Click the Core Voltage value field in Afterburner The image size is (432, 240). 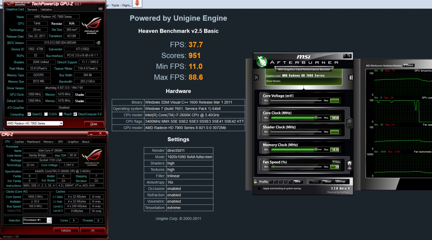coord(334,101)
